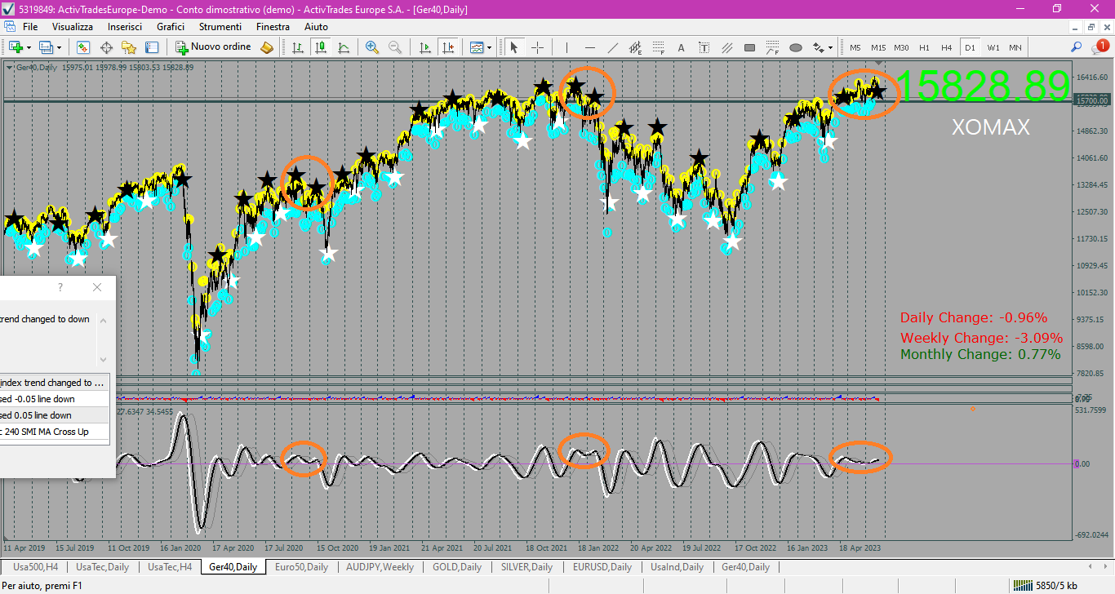1115x594 pixels.
Task: Select the crosshair tool
Action: pyautogui.click(x=537, y=47)
